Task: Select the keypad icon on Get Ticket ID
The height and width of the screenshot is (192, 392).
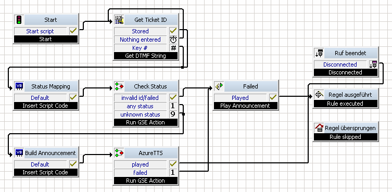Action: tap(119, 19)
